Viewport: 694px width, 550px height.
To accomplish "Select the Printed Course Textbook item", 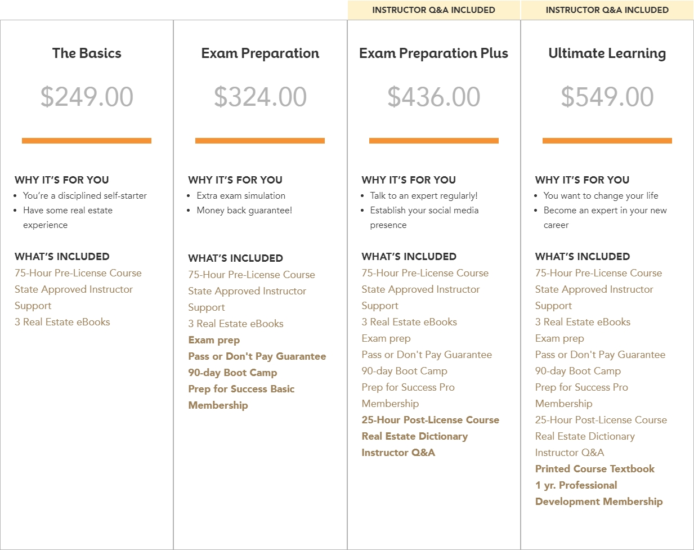I will (x=594, y=469).
